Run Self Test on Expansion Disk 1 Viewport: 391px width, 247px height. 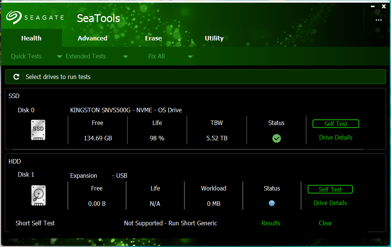(x=330, y=189)
